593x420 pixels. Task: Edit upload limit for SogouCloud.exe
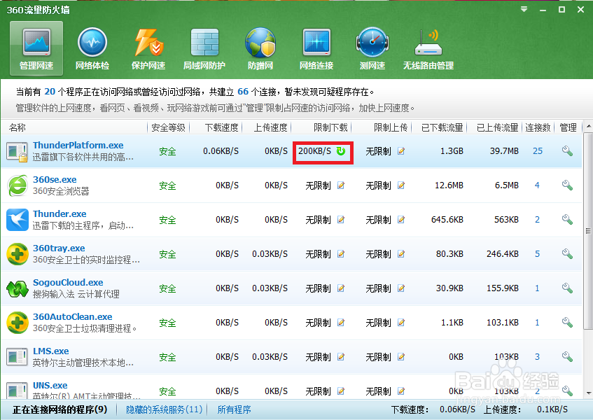[401, 288]
